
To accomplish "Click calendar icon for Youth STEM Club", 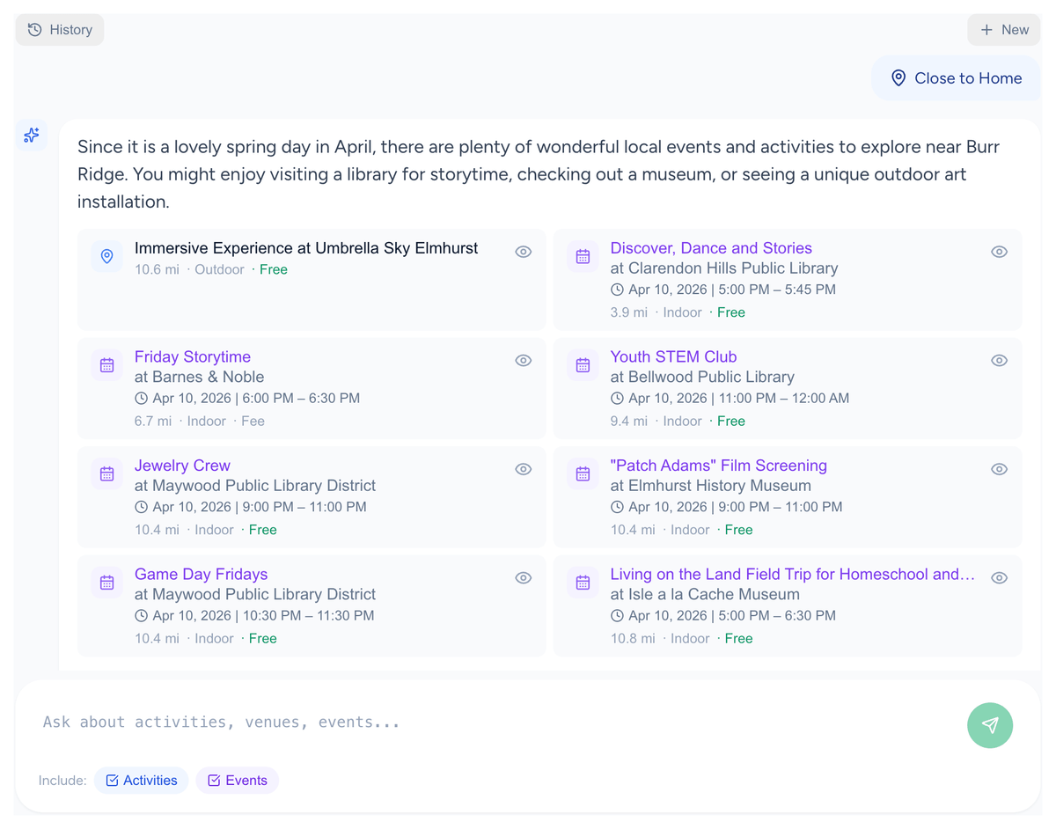I will (583, 365).
